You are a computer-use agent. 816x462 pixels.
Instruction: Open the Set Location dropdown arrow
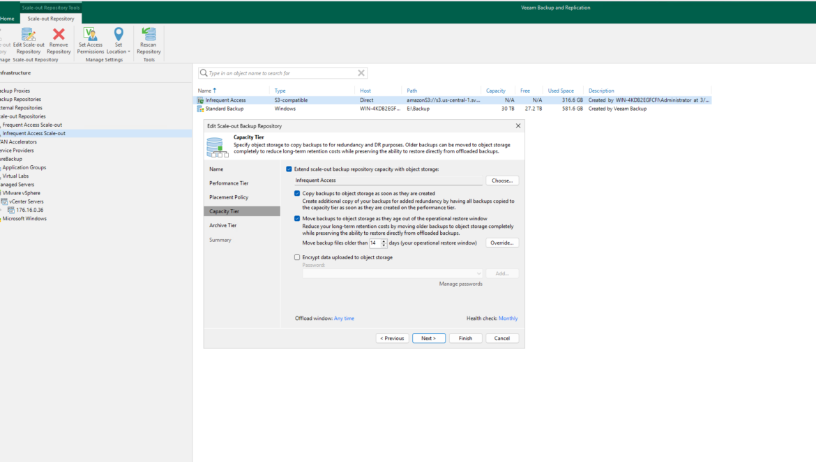pos(129,52)
